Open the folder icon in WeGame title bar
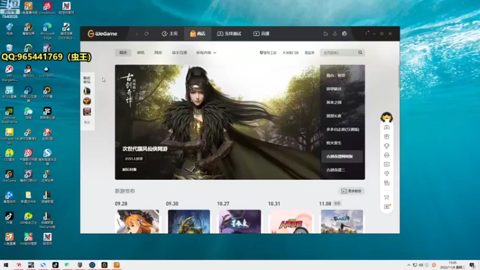The height and width of the screenshot is (270, 480). (x=326, y=34)
